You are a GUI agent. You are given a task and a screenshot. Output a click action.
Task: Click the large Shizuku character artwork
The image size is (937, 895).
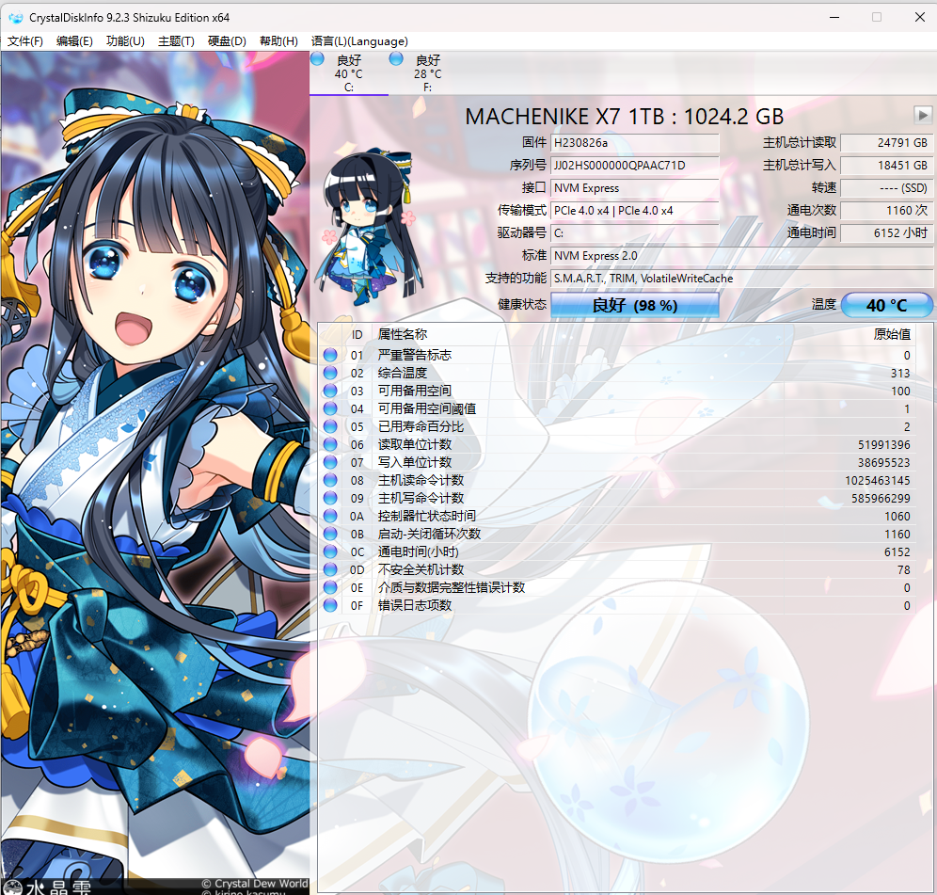[x=155, y=472]
